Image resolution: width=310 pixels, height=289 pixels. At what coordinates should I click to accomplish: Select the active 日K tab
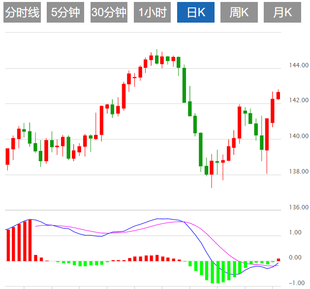[x=196, y=12]
